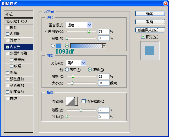Click the 确定 OK button
This screenshot has height=137, width=169.
150,13
